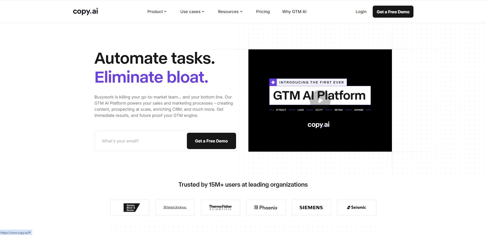486x235 pixels.
Task: Focus the email address input field
Action: click(x=141, y=141)
